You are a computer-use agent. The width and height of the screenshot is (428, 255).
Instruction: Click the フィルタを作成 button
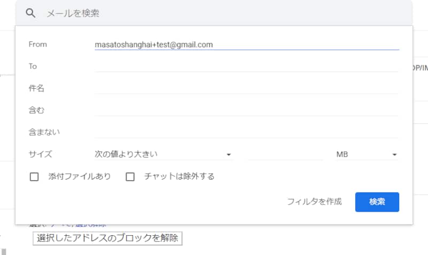click(314, 202)
